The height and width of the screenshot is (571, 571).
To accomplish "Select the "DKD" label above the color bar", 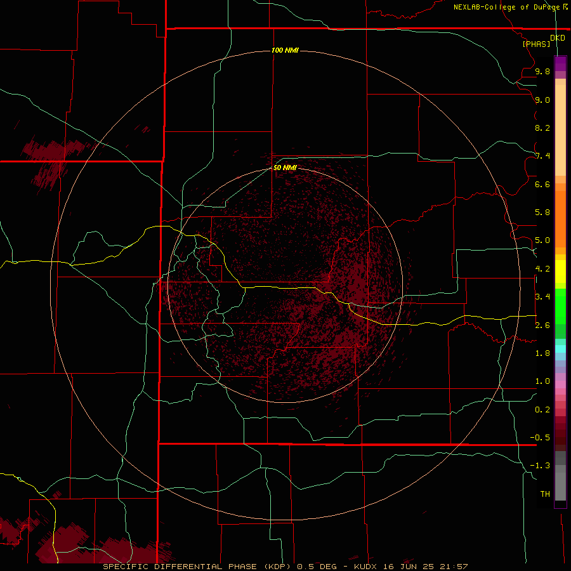I will point(558,38).
